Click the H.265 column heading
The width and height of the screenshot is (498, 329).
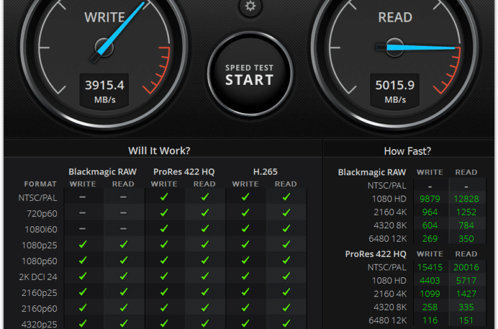[265, 172]
